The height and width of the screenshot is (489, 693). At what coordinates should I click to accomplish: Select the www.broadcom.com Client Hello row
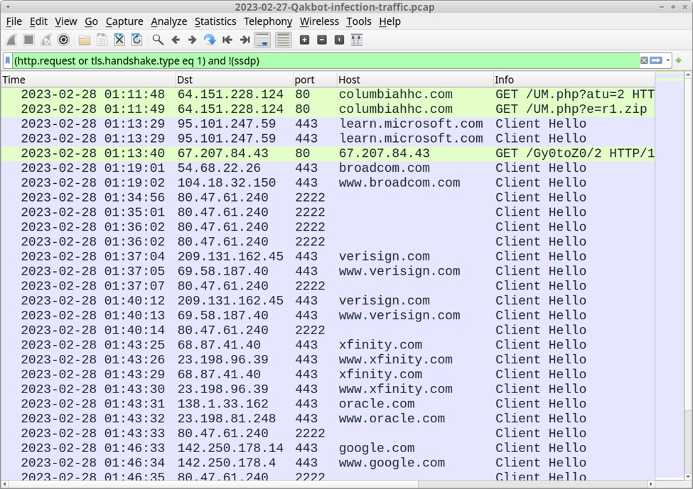click(x=328, y=182)
